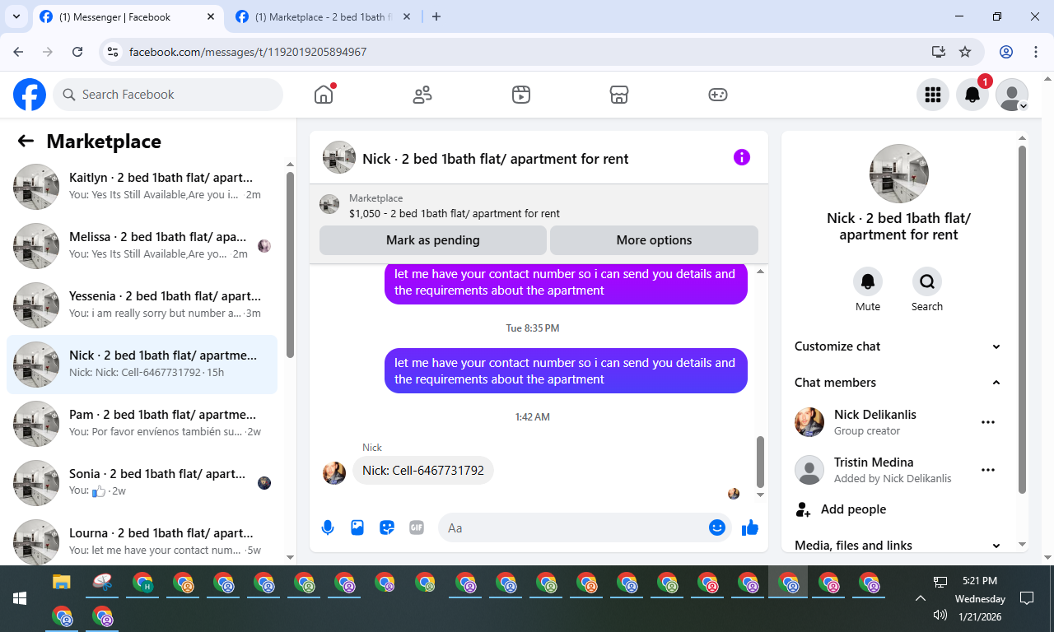Click install app icon in address bar
The image size is (1054, 632).
[x=939, y=52]
